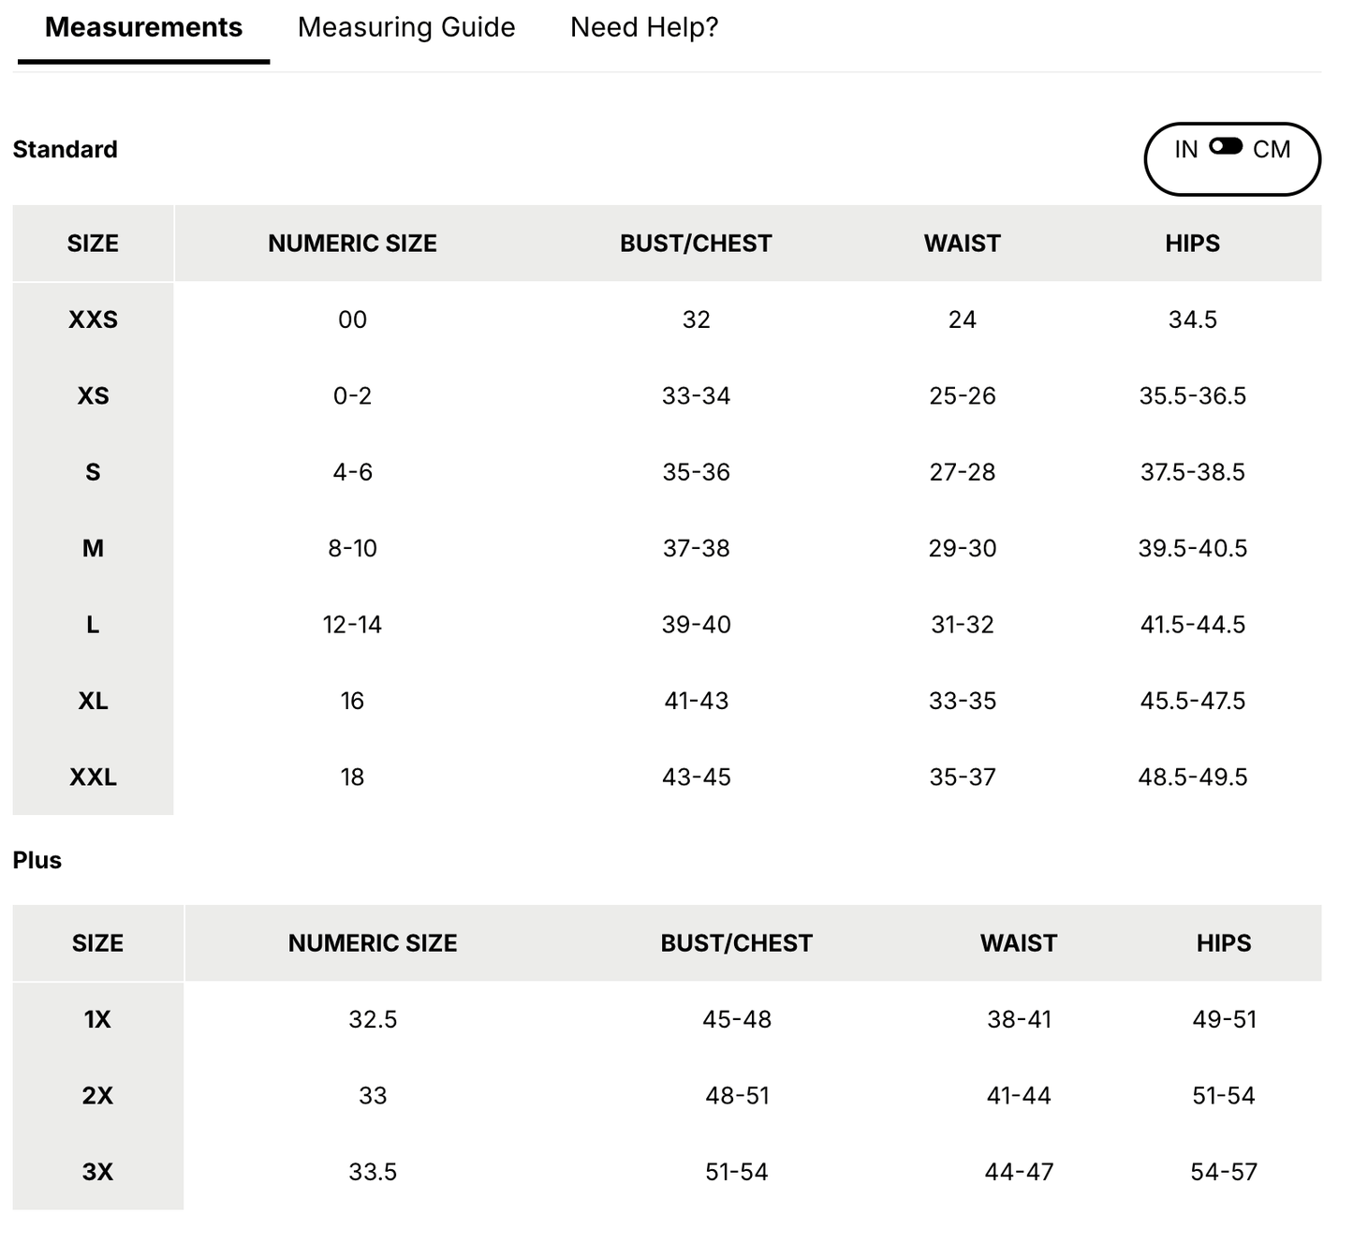Click the Plus section heading
The height and width of the screenshot is (1259, 1353).
point(37,860)
